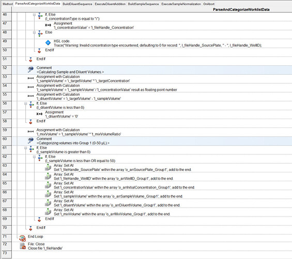Click the calculation icon on line 55

30,96
